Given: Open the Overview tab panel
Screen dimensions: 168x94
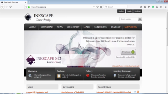Looking at the screenshot, I should (41, 74).
